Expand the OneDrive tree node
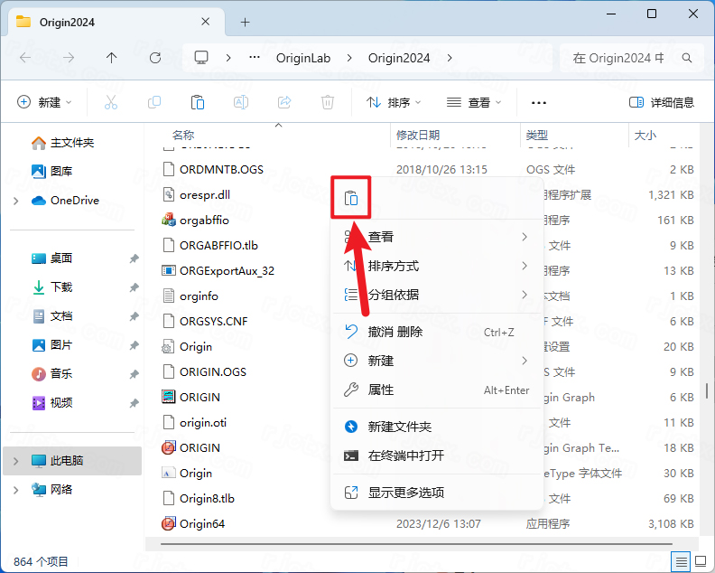Screen dimensions: 715x573 (16, 201)
